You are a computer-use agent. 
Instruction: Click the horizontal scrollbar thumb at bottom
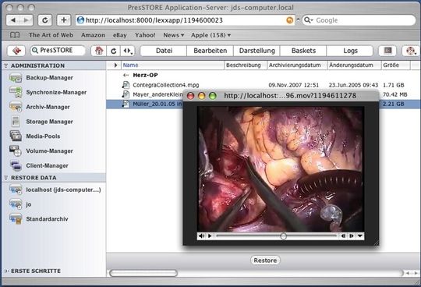(143, 273)
